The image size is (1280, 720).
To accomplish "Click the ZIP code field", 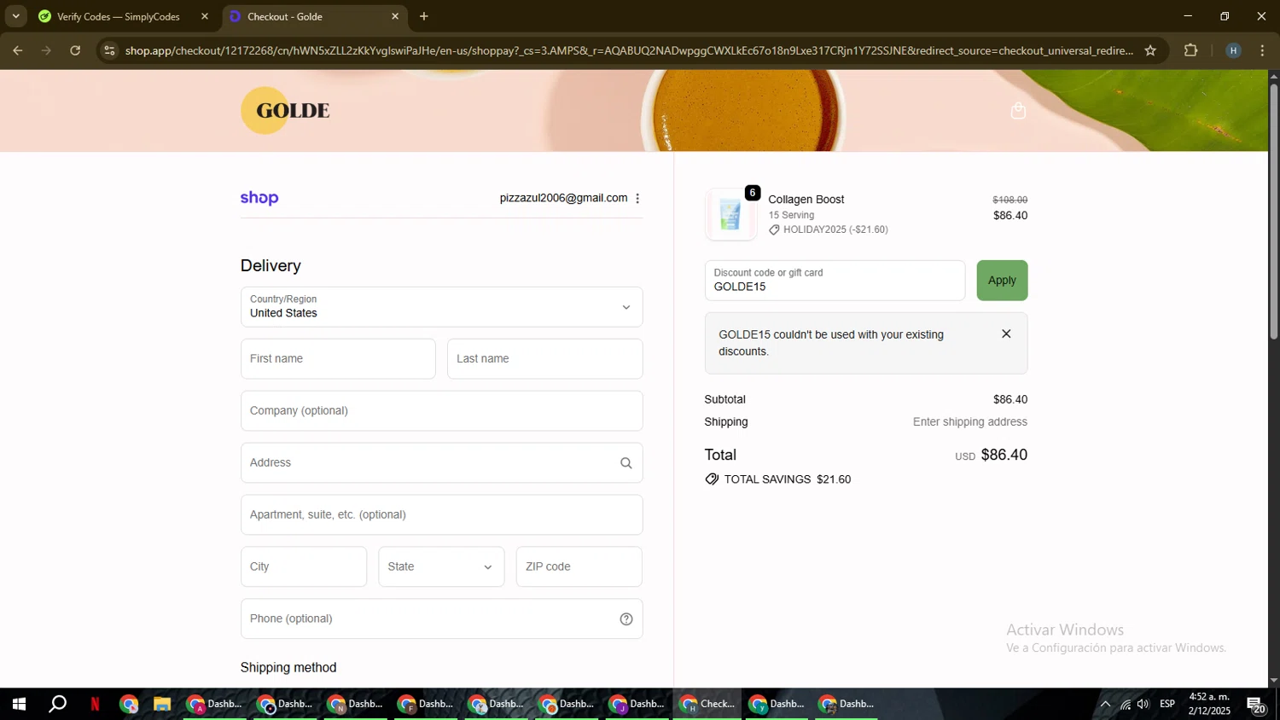I will click(579, 567).
